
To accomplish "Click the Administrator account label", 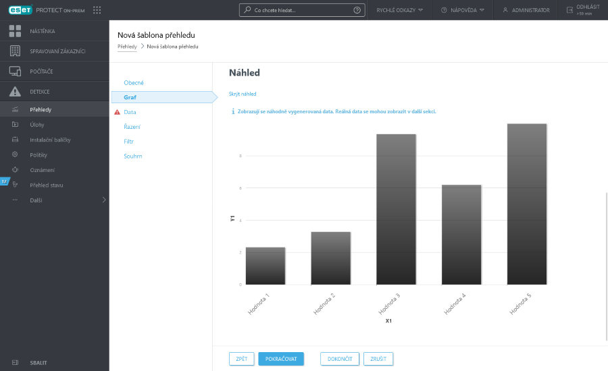I will pos(530,10).
